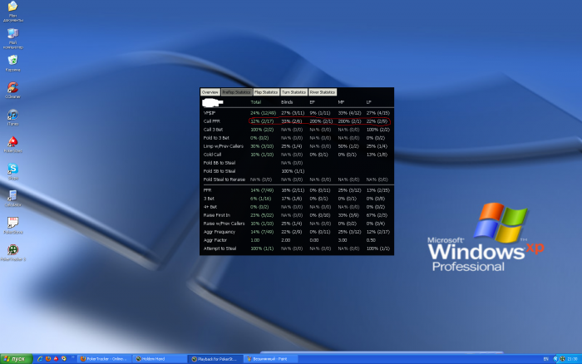Click the Blinds column header
Image resolution: width=582 pixels, height=364 pixels.
click(287, 102)
